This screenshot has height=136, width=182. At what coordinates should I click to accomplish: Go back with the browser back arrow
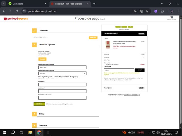(4, 11)
